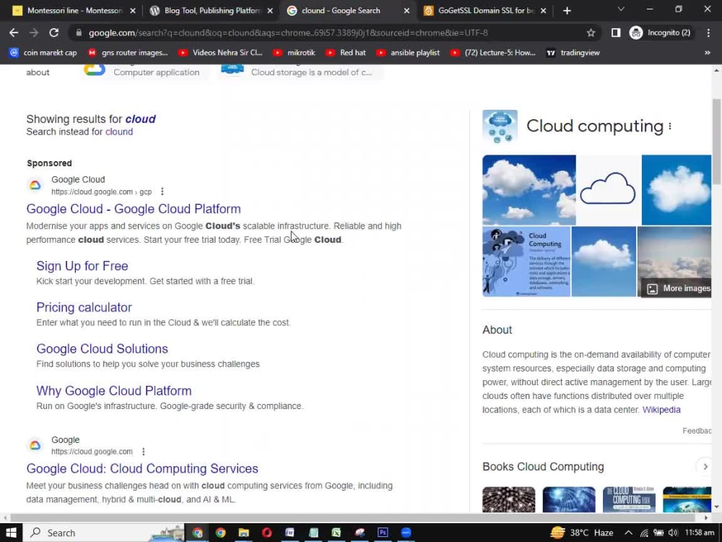Click Sign Up for Free sitelink
Viewport: 722px width, 542px height.
(x=82, y=266)
